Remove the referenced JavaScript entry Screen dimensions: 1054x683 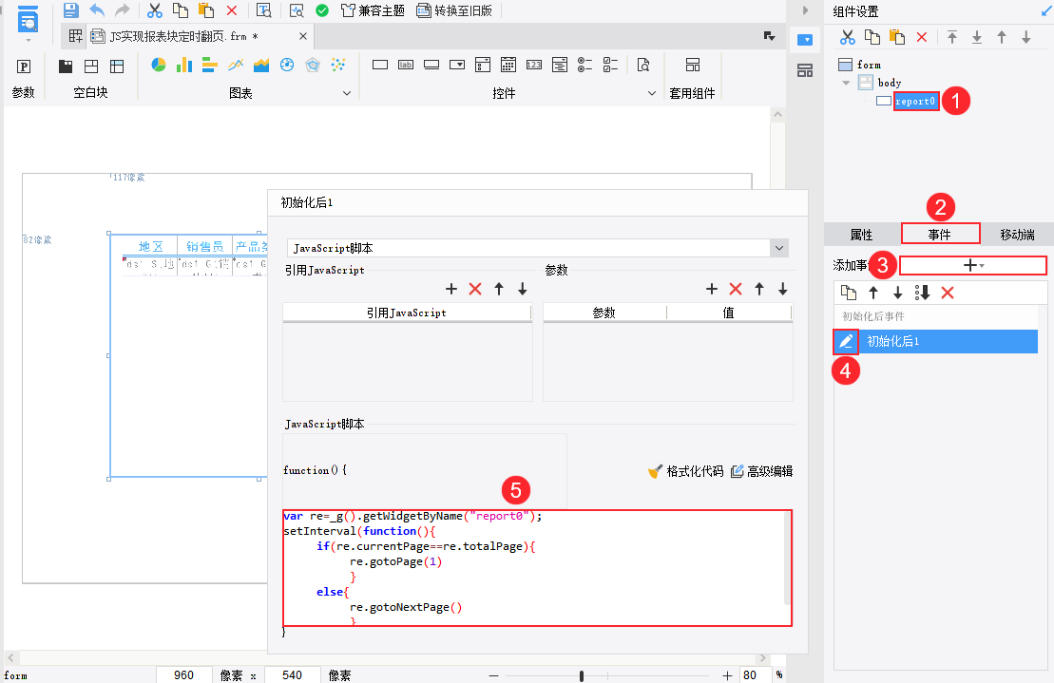[x=475, y=289]
